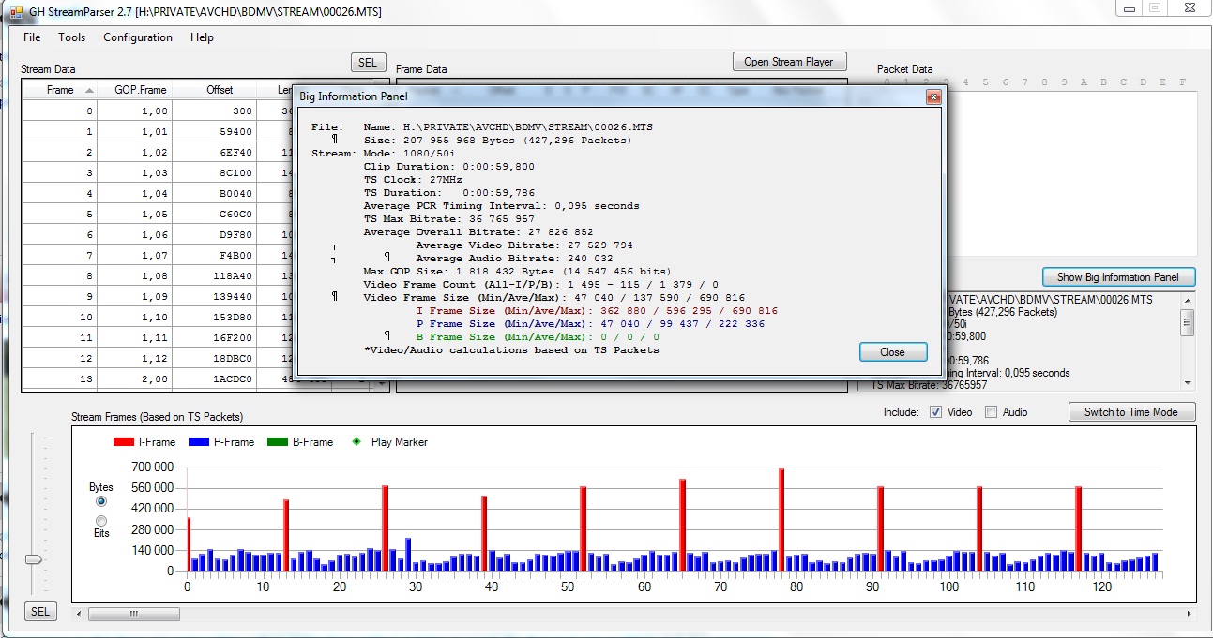The height and width of the screenshot is (638, 1213).
Task: Select the Bytes radio button
Action: coord(101,502)
